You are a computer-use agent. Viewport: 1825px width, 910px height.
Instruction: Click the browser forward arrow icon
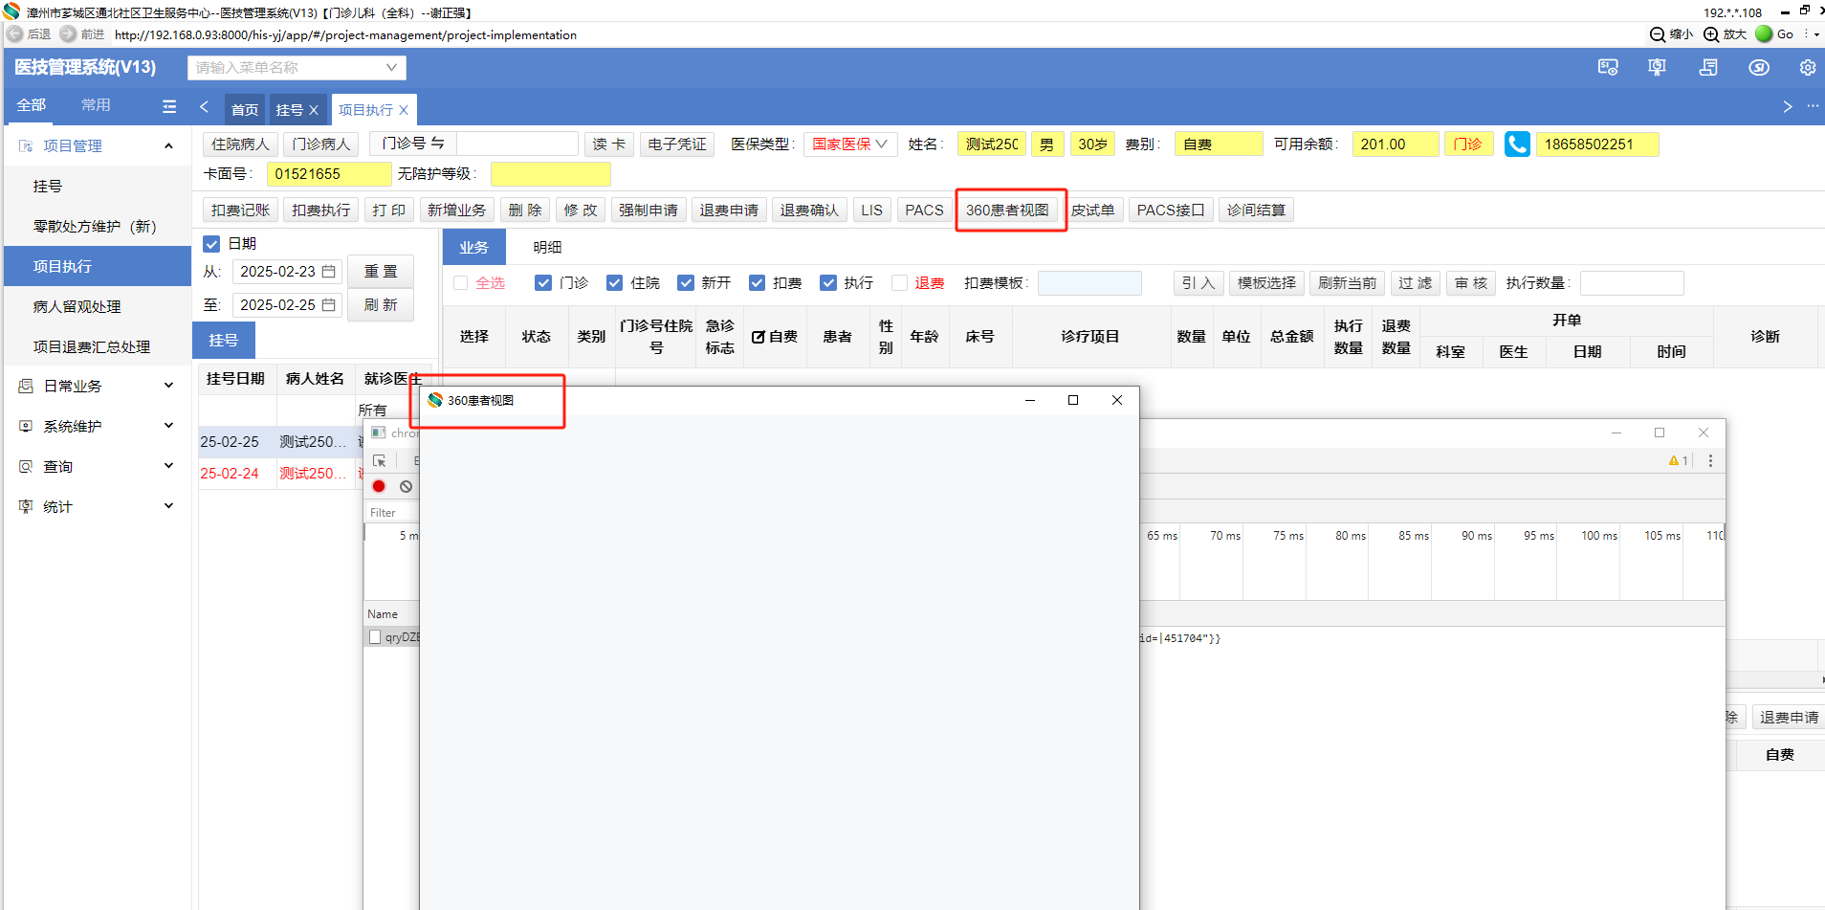click(x=68, y=33)
